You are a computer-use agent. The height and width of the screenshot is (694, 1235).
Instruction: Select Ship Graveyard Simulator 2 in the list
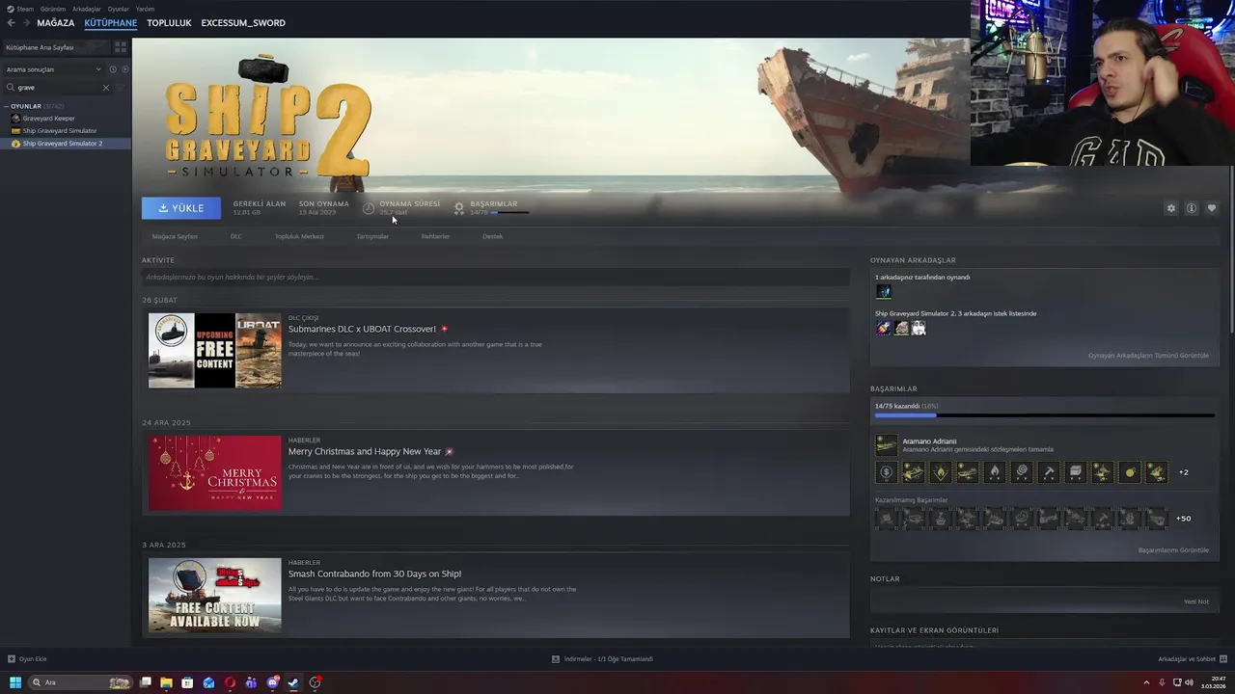coord(67,144)
